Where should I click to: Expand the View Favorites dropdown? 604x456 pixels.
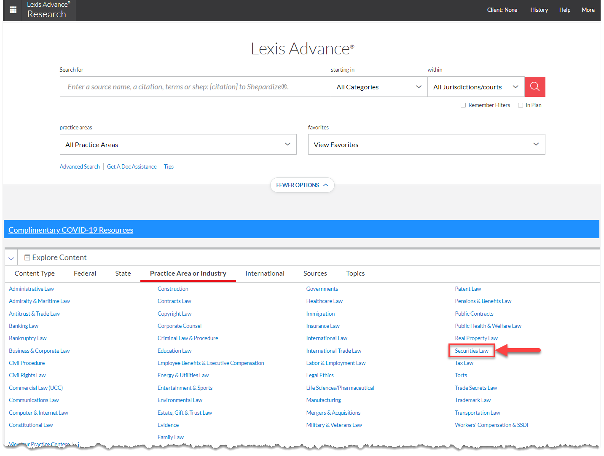(427, 145)
